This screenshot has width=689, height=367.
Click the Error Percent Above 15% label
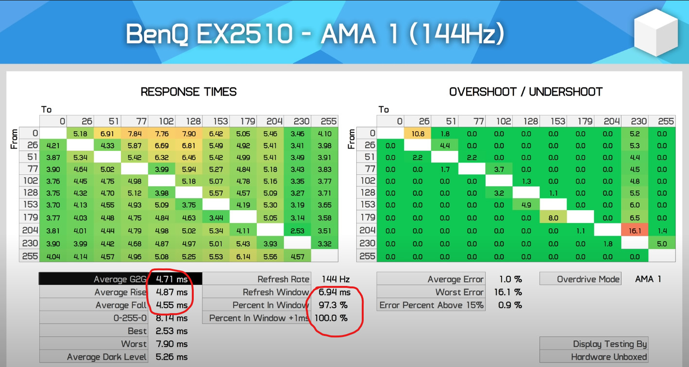click(x=431, y=305)
